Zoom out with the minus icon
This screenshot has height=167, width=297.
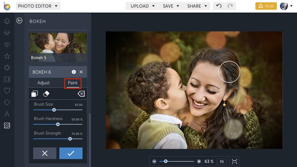pyautogui.click(x=154, y=161)
